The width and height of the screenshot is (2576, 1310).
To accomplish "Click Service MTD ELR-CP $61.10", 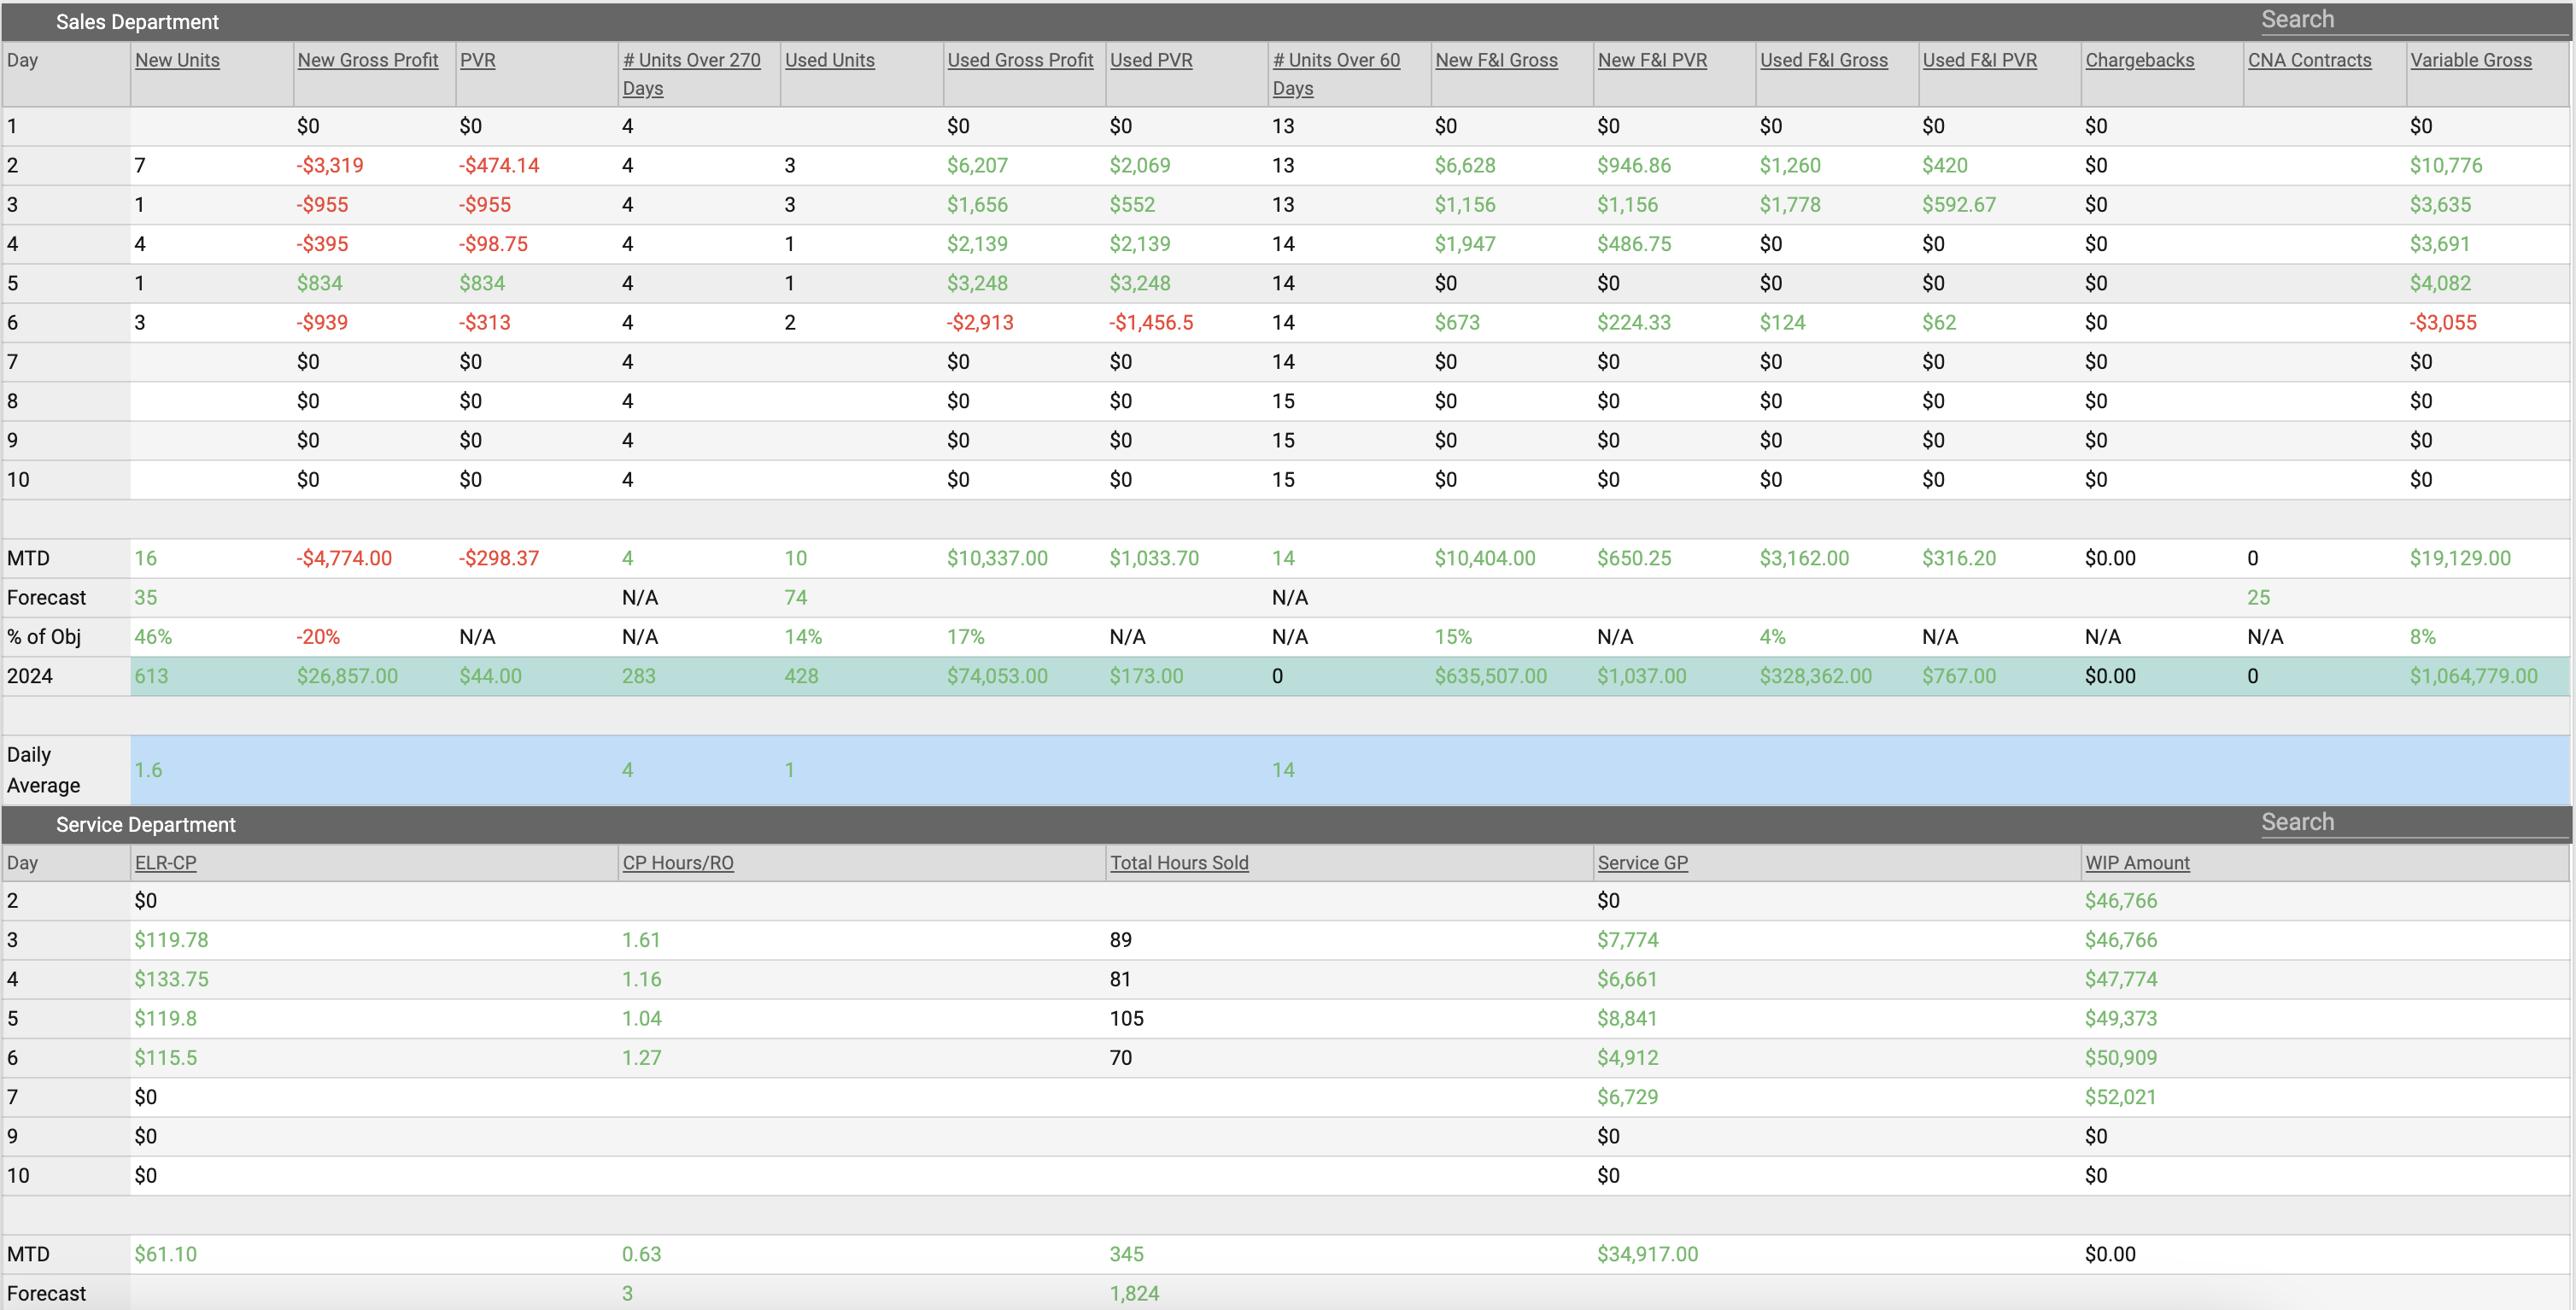I will 165,1254.
